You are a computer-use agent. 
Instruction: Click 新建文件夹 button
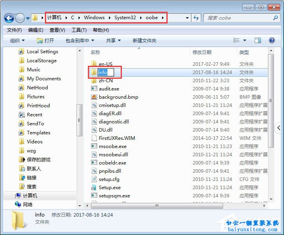[x=145, y=40]
